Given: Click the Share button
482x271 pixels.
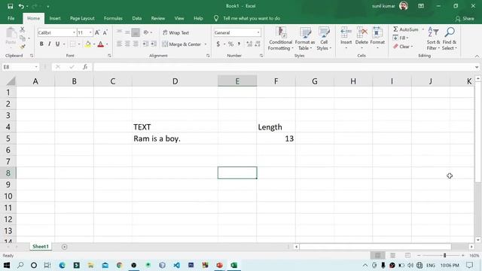Looking at the screenshot, I should tap(465, 19).
